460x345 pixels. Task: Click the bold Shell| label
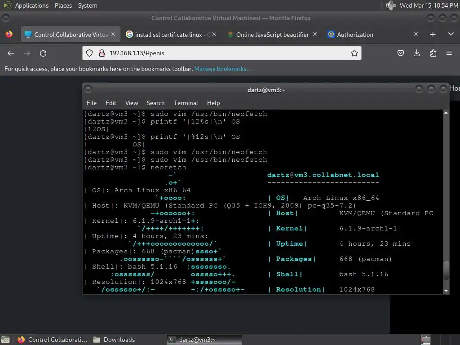[289, 274]
